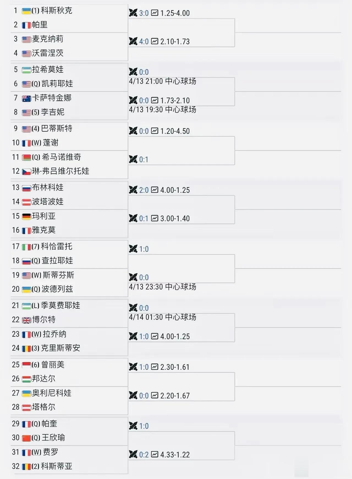
Task: Click head-to-head icon beside 3:0 record
Action: 133,13
